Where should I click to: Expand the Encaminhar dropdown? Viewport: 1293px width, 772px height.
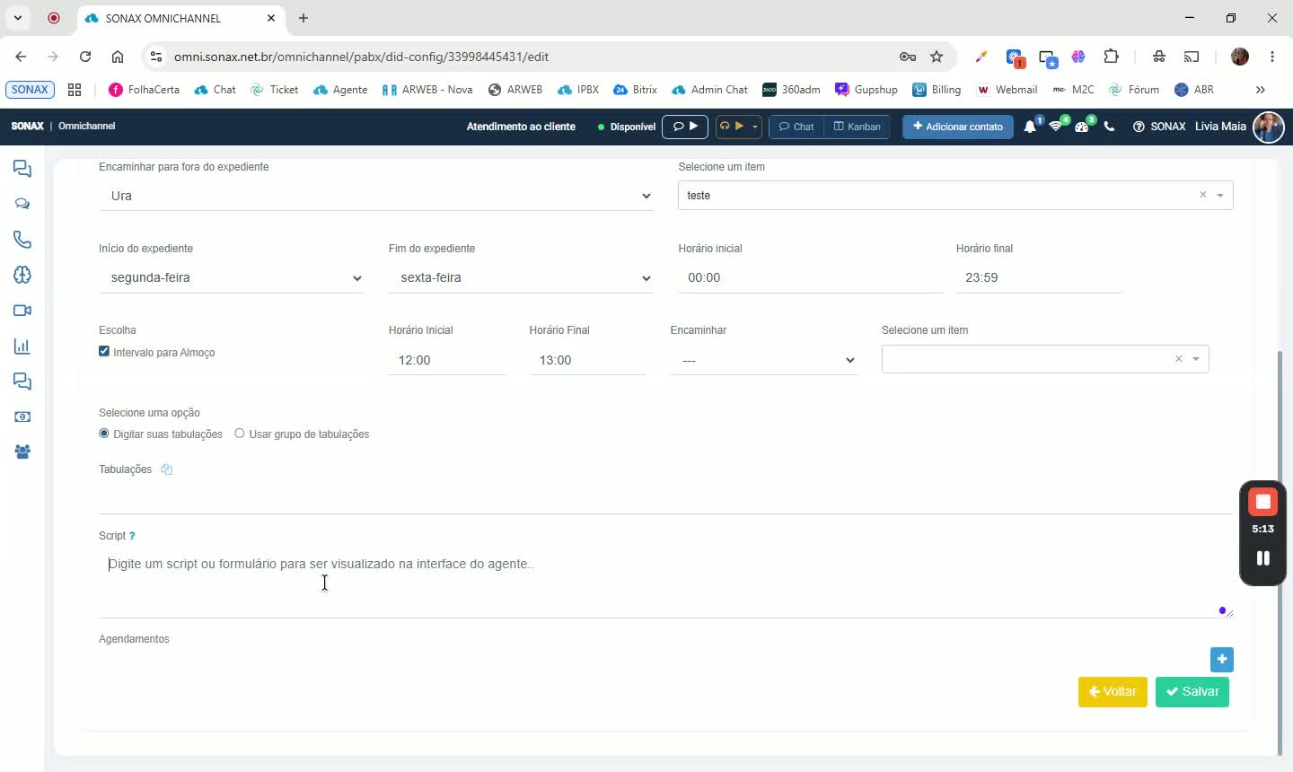763,361
